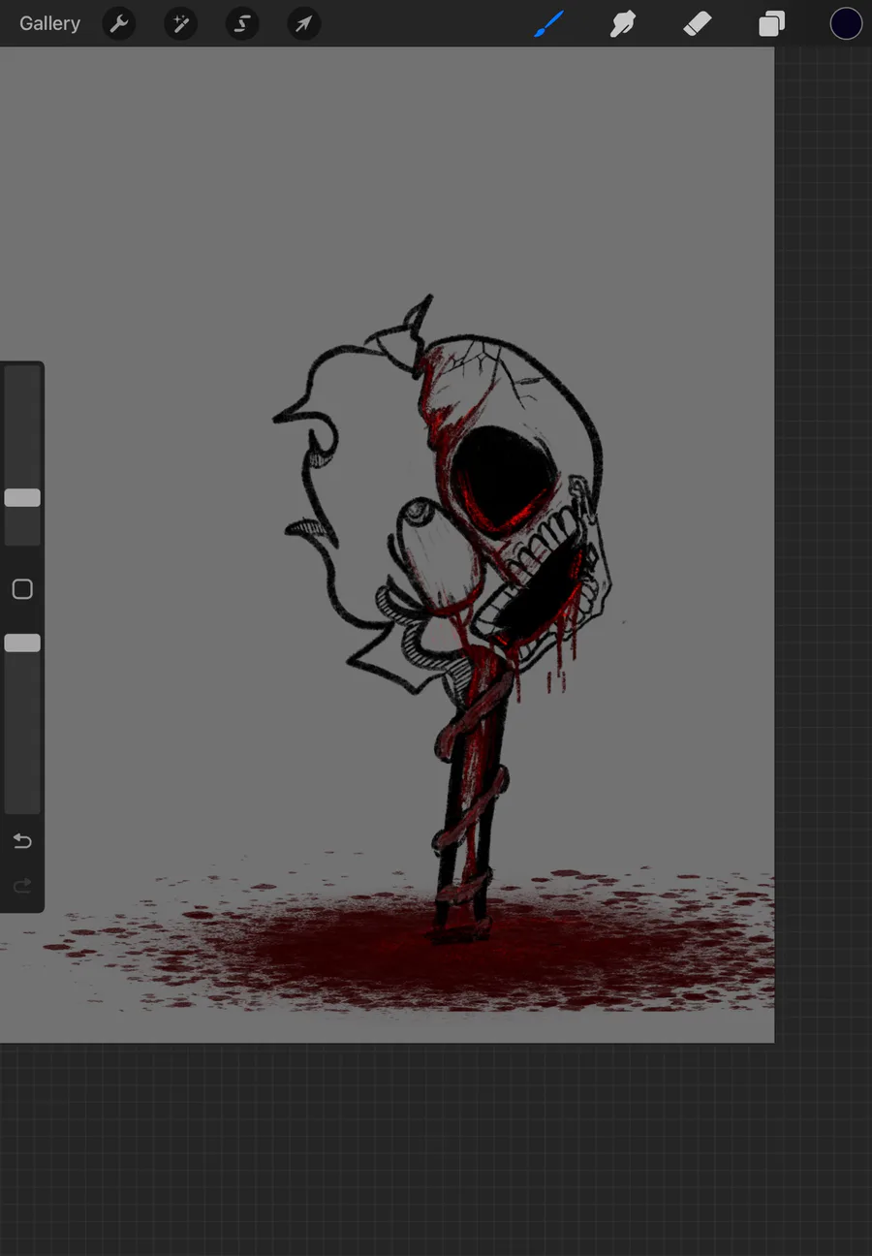
Task: Redo the last undone action
Action: pos(22,886)
